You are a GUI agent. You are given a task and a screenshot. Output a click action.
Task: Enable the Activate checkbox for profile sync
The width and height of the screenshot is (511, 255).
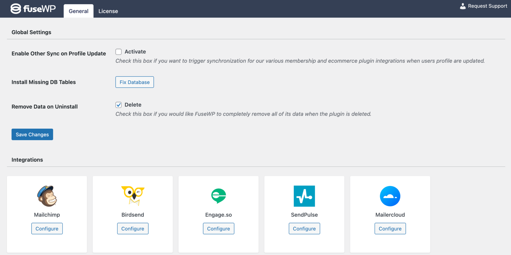[x=118, y=51]
